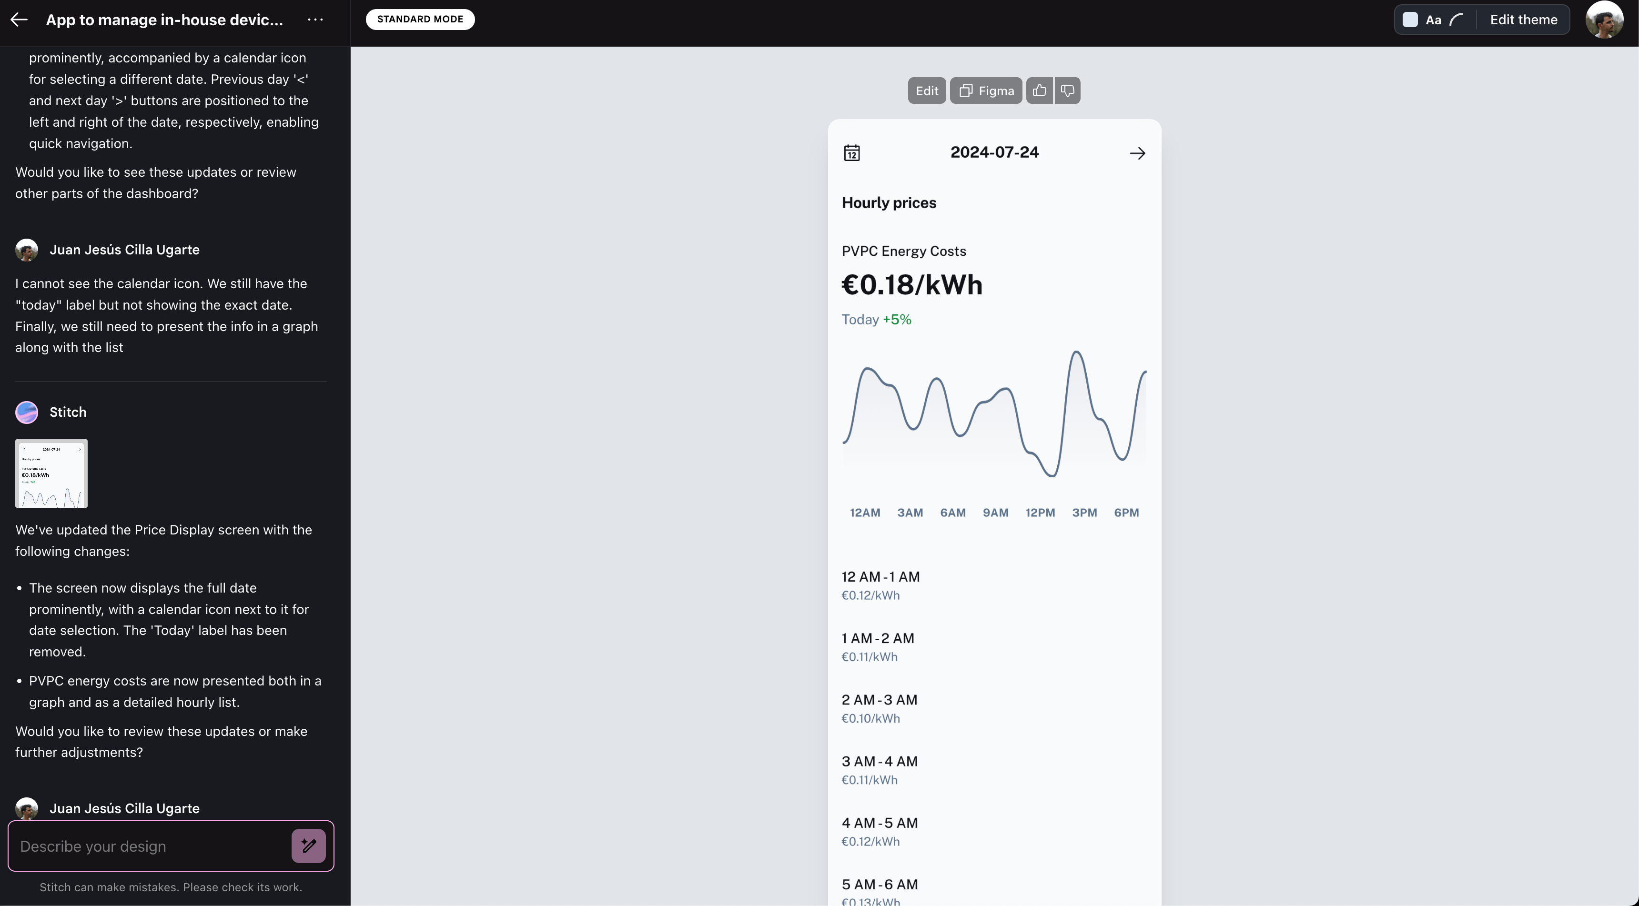
Task: Open the three-dot project options menu
Action: tap(315, 20)
